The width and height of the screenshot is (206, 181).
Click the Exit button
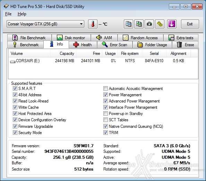click(x=190, y=24)
